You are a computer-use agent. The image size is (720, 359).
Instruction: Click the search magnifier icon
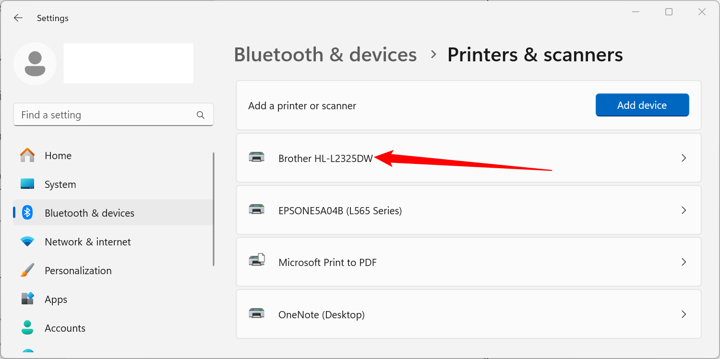coord(201,115)
